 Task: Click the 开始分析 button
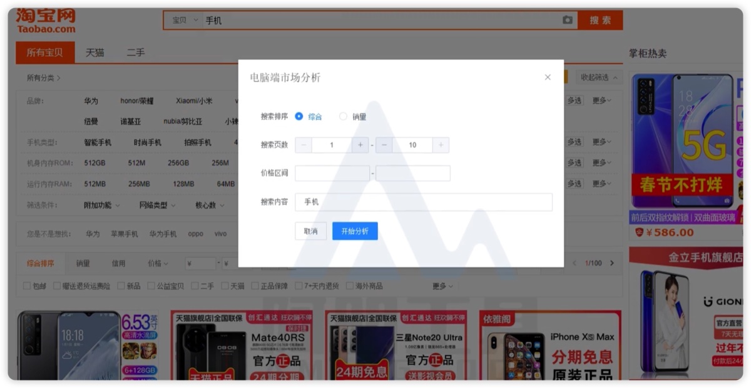click(x=355, y=231)
